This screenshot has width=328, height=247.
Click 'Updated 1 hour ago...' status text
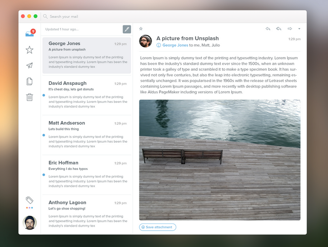pyautogui.click(x=62, y=29)
